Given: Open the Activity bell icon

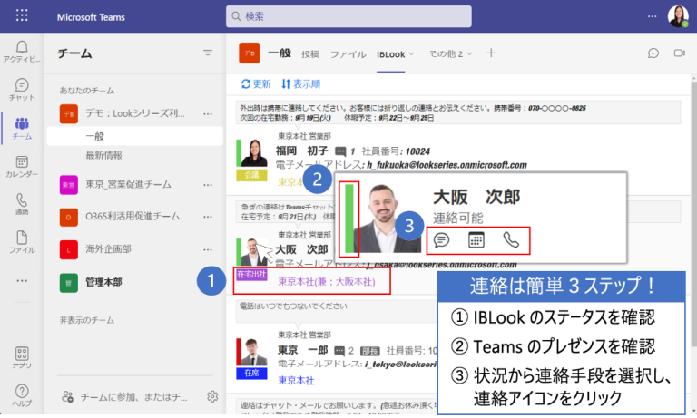Looking at the screenshot, I should click(x=21, y=47).
